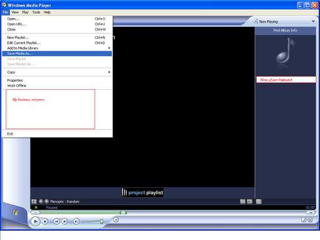Toggle Work Offline in the File menu

[57, 86]
